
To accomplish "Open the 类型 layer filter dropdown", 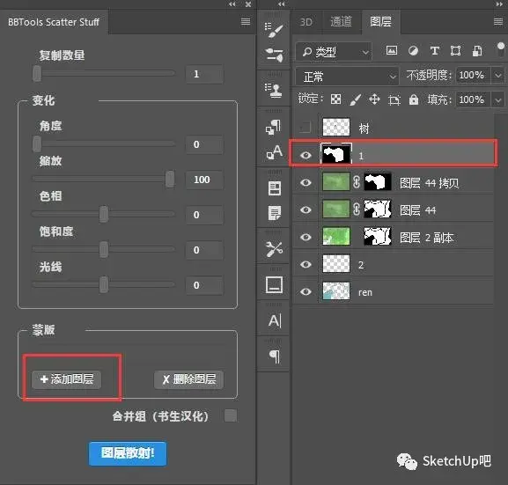I will tap(334, 51).
